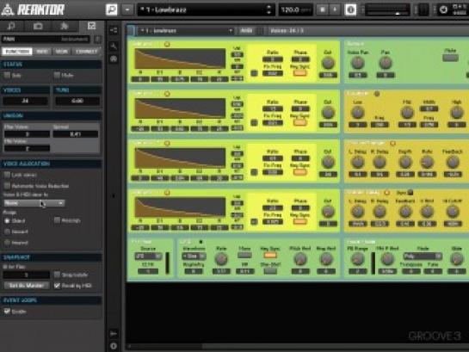Switch to the VIEW properties tab
This screenshot has height=352, width=469.
click(62, 52)
